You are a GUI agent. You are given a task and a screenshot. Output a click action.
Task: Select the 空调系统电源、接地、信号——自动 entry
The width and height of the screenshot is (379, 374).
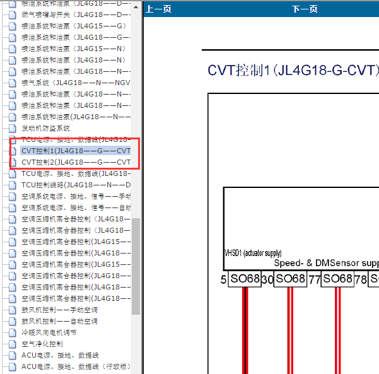point(76,207)
